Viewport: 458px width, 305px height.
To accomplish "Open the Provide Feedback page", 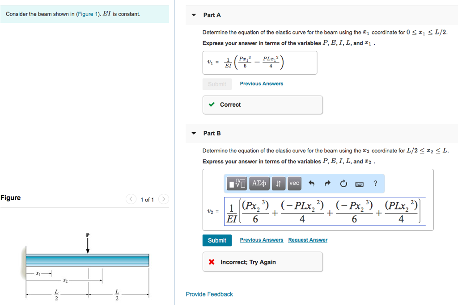I will point(209,294).
